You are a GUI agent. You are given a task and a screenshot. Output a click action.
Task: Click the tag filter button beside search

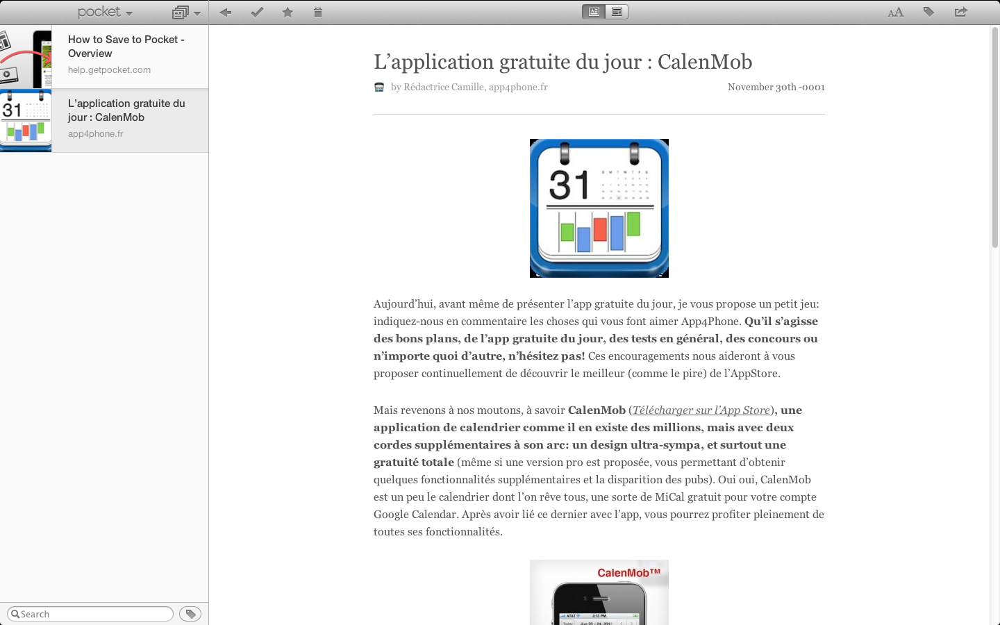pos(190,614)
